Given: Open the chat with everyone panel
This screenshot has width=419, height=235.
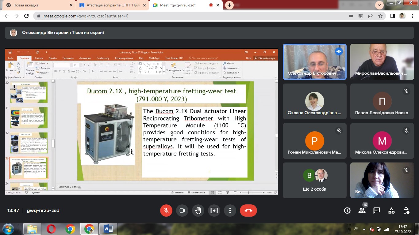Looking at the screenshot, I should pos(377,211).
